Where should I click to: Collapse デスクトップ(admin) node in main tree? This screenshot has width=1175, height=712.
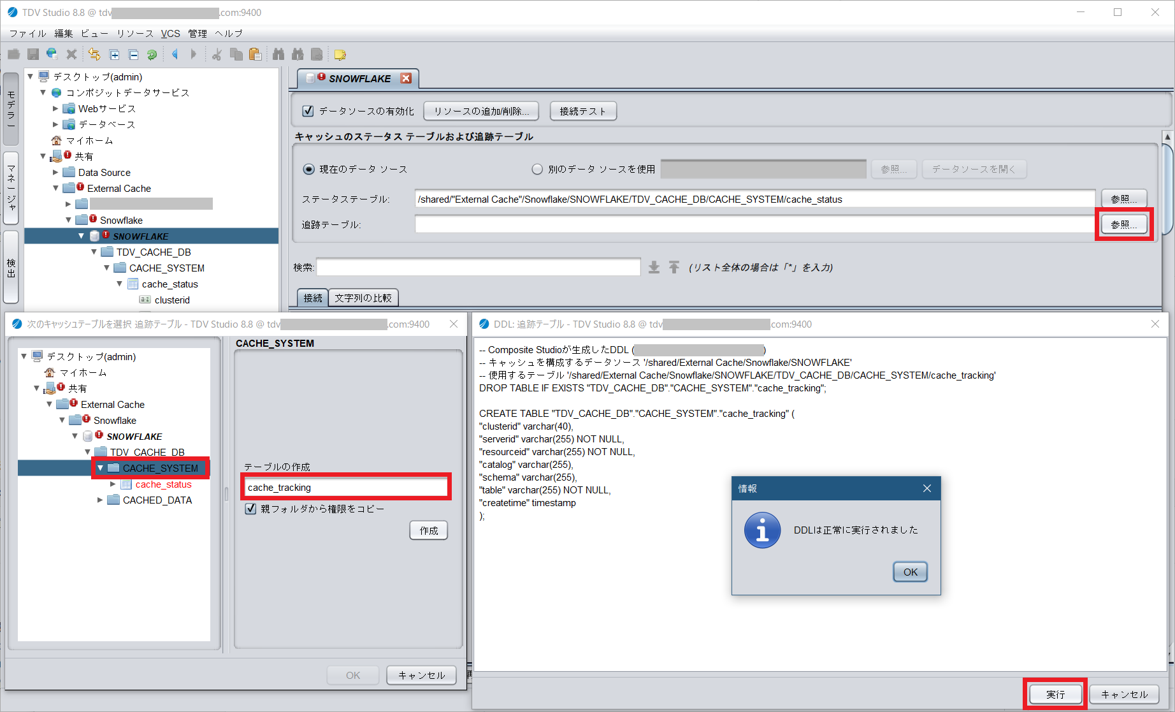coord(30,76)
